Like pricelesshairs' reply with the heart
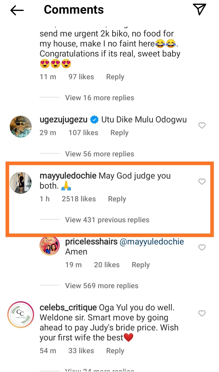 point(202,248)
